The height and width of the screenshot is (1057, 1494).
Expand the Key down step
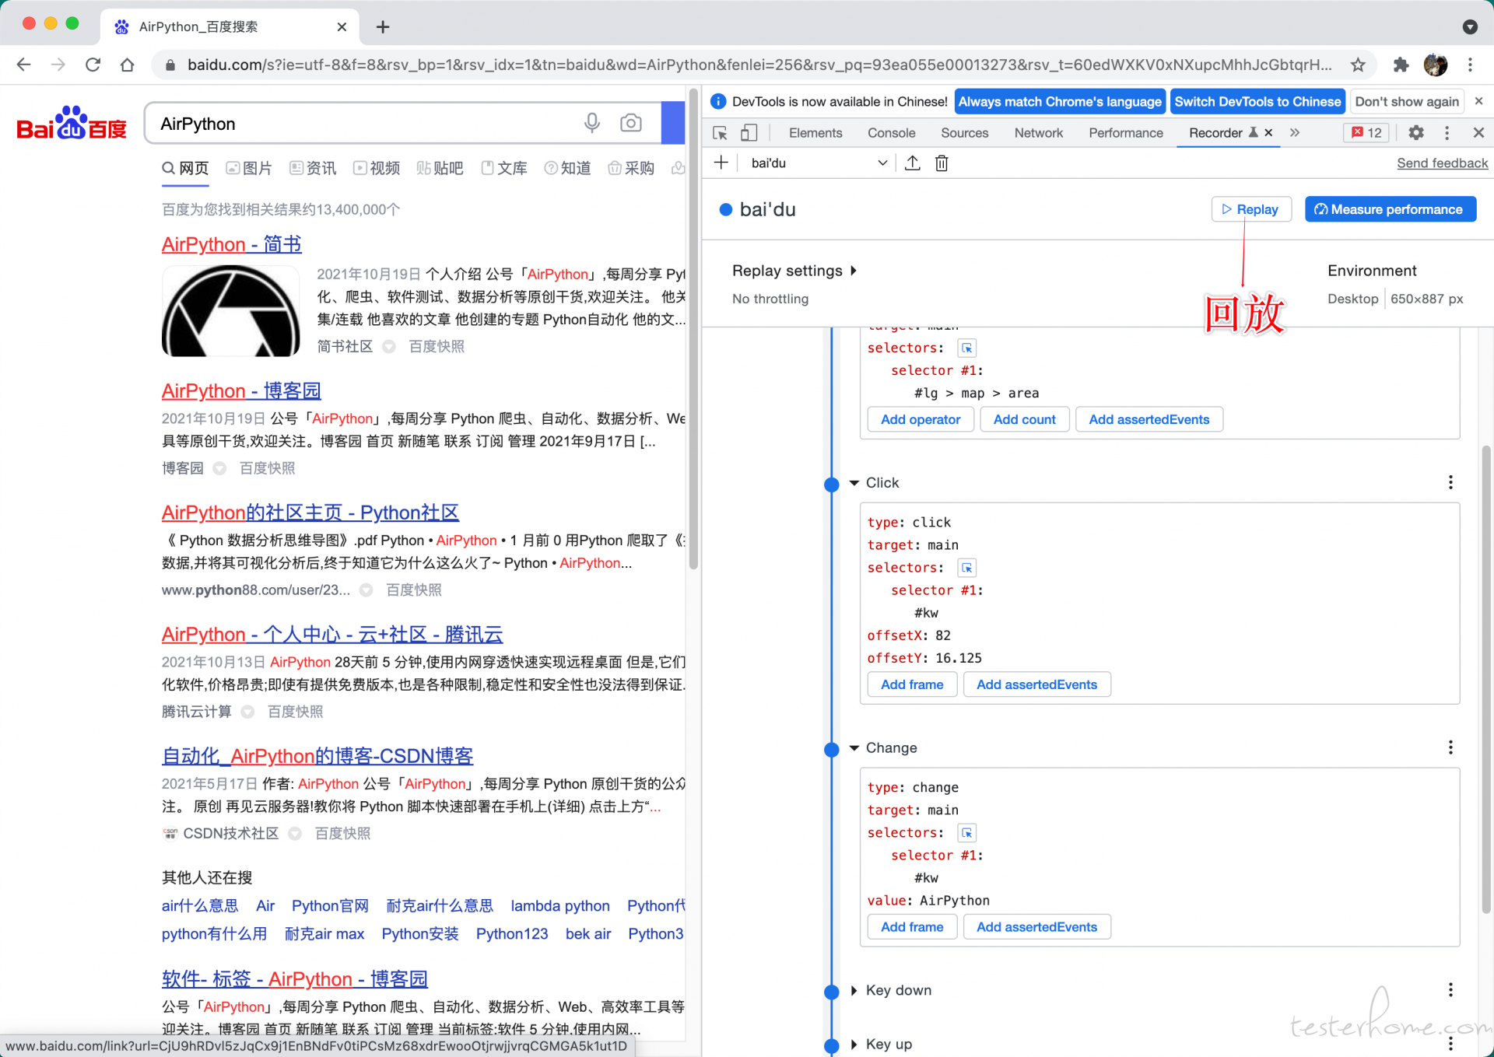pyautogui.click(x=854, y=990)
